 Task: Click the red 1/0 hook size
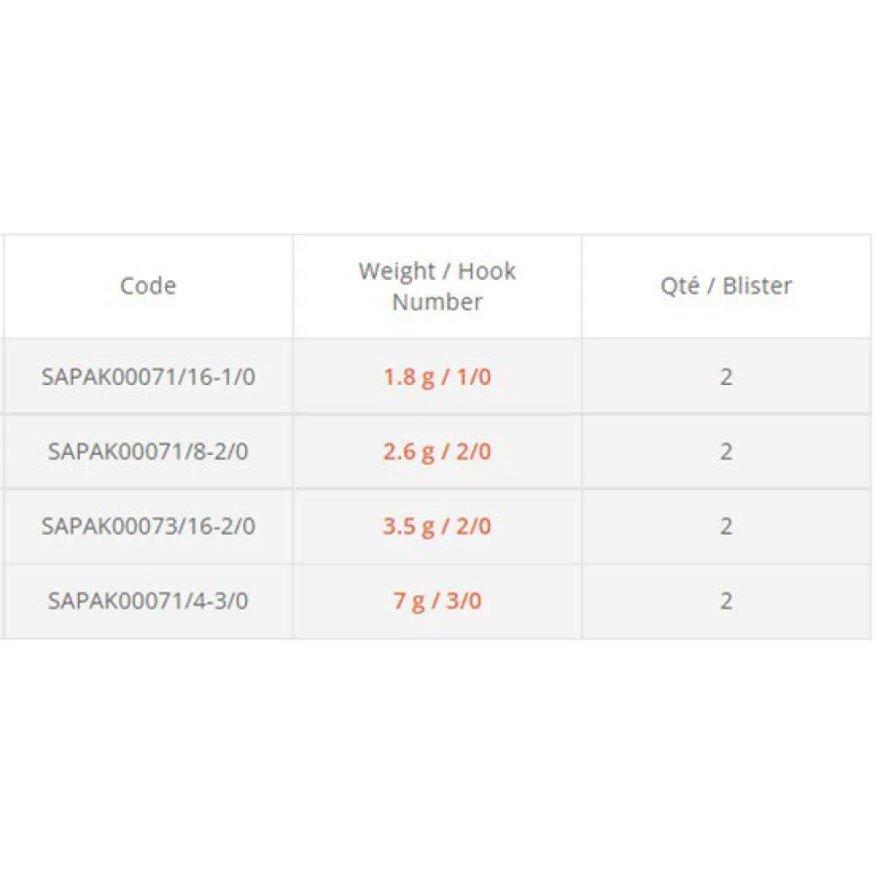point(472,377)
